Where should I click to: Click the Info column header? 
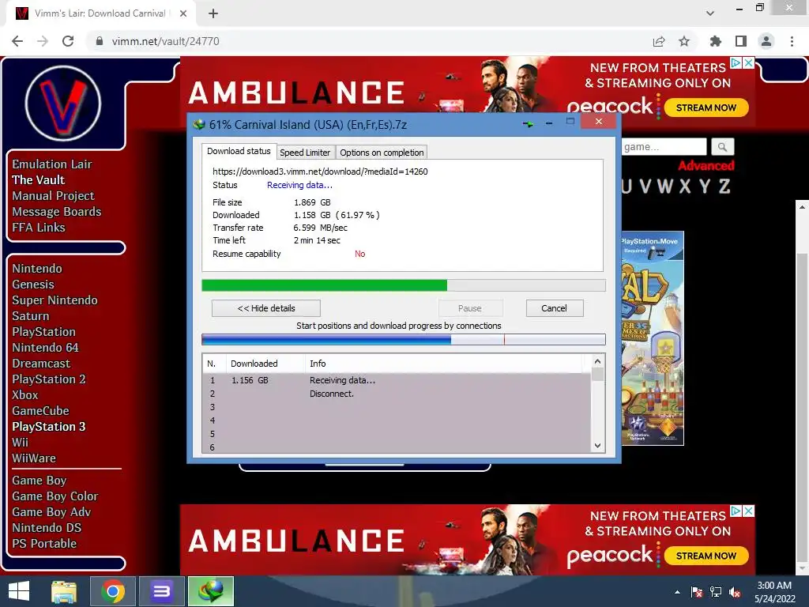444,364
